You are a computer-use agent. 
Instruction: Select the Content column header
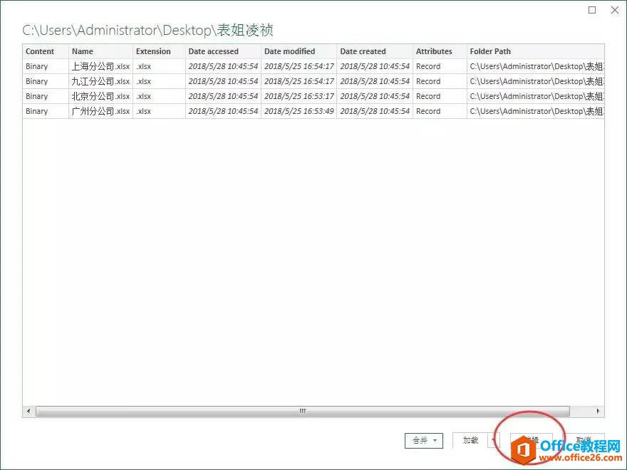46,51
